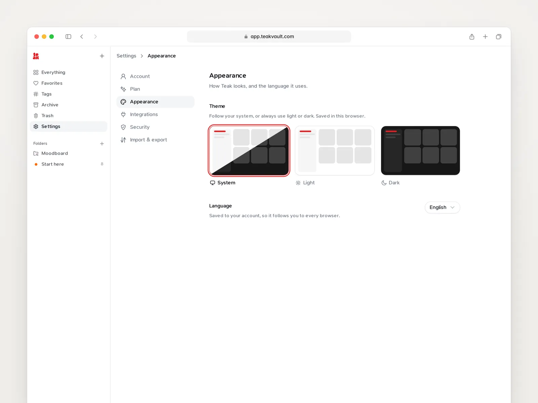The width and height of the screenshot is (538, 403).
Task: Open the English language dropdown
Action: coord(442,208)
